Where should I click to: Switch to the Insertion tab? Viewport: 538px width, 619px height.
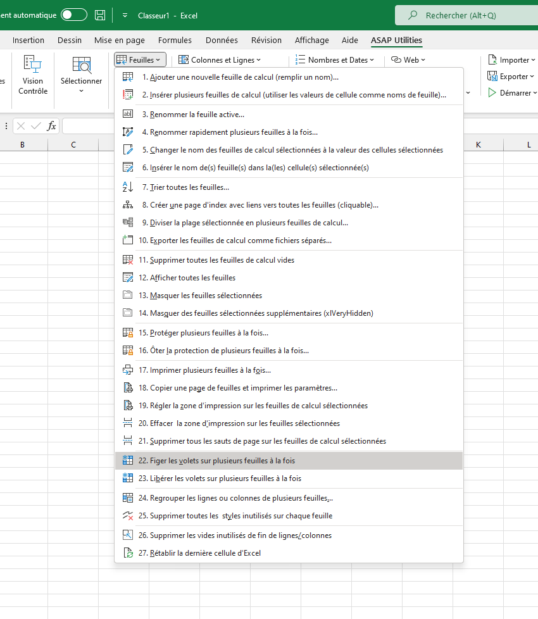click(x=28, y=41)
